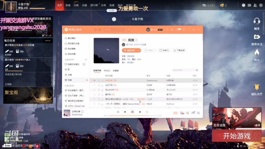265x149 pixels.
Task: Select the artist Superluckyqi in first row
Action: (x=152, y=80)
